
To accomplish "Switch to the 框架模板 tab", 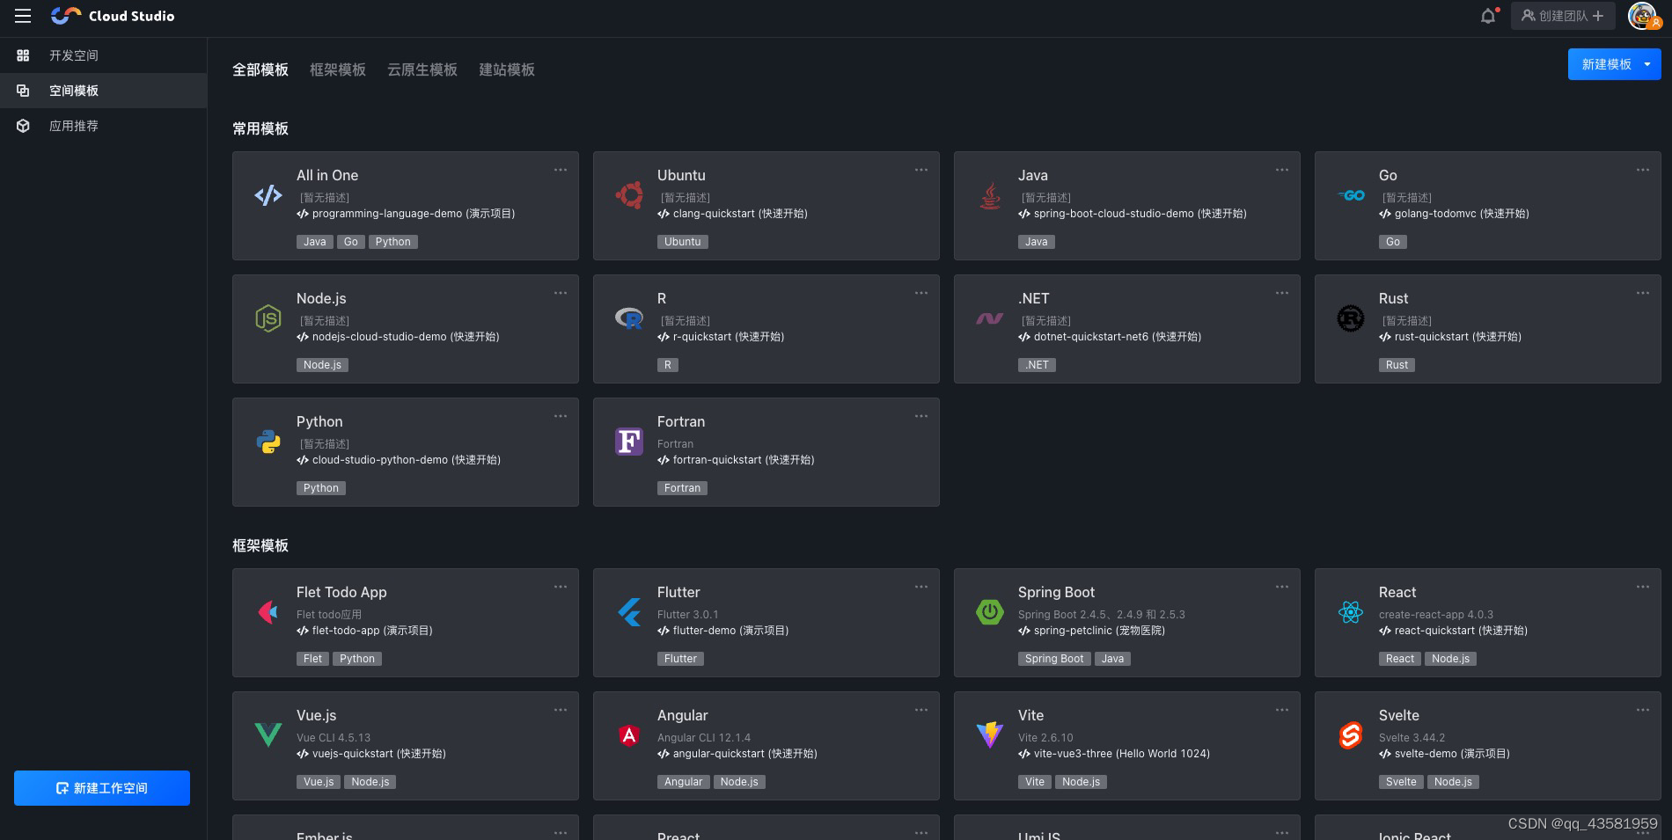I will [338, 69].
